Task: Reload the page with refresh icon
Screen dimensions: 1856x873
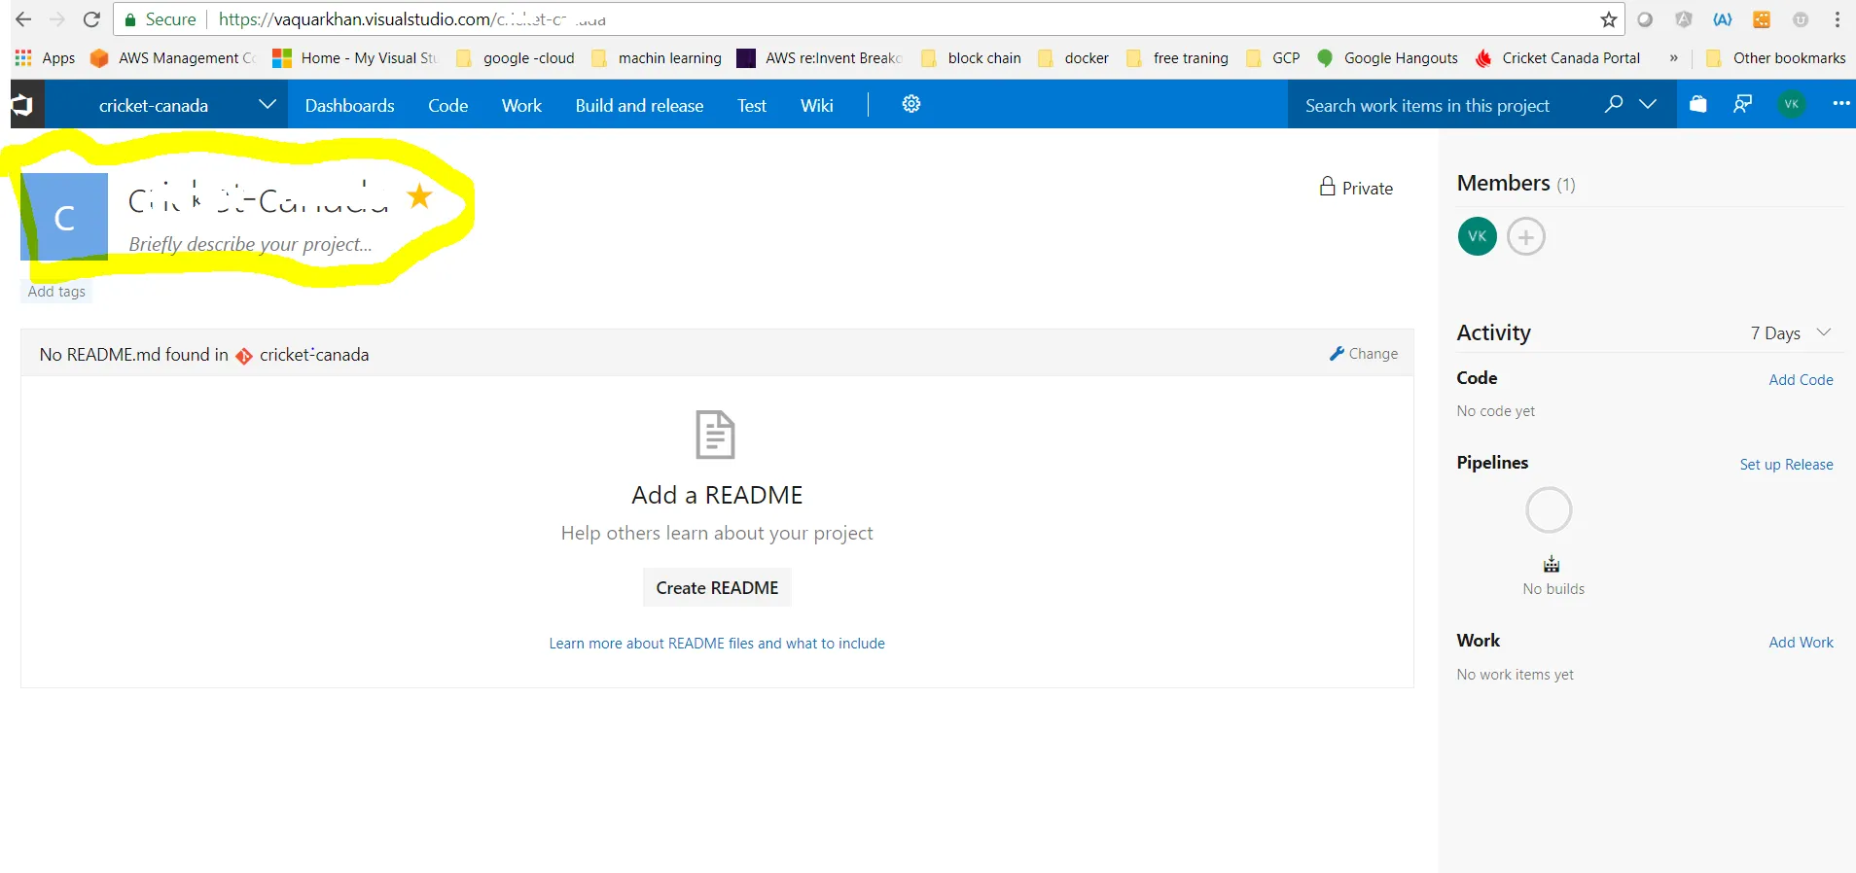Action: [x=91, y=19]
